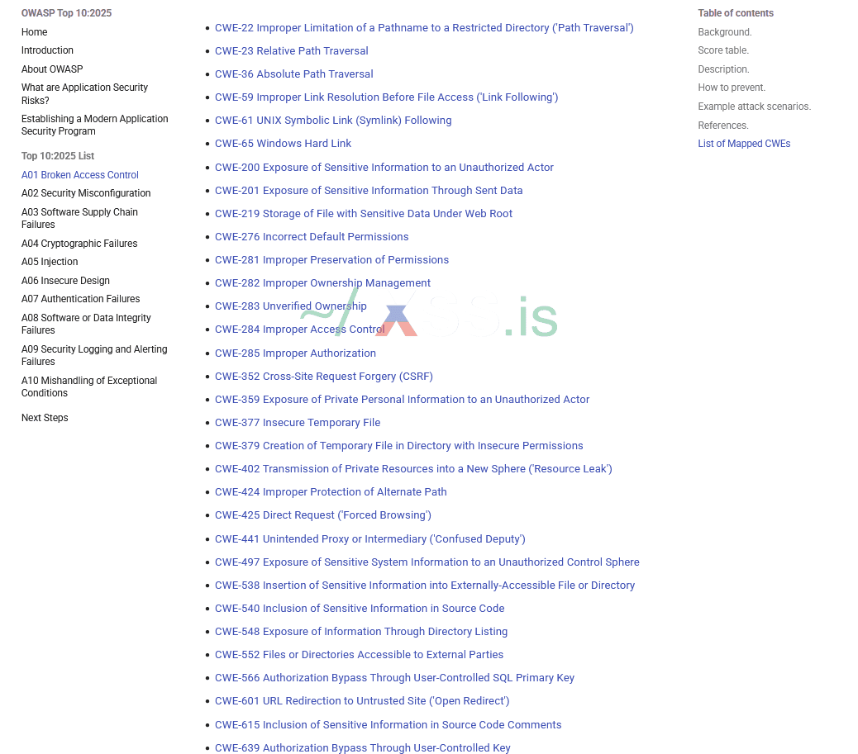Open CWE-441 Confused Deputy link
Viewport: 858px width, 754px height.
pyautogui.click(x=370, y=539)
